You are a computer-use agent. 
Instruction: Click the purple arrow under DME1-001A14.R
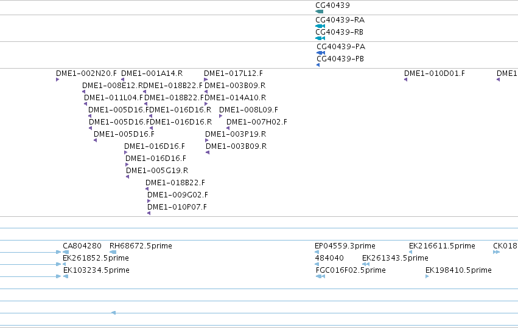[x=122, y=80]
